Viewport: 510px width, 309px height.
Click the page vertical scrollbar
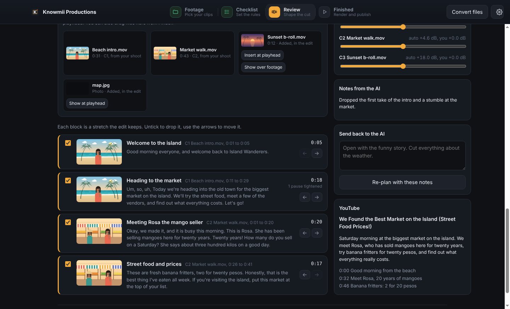(x=507, y=251)
